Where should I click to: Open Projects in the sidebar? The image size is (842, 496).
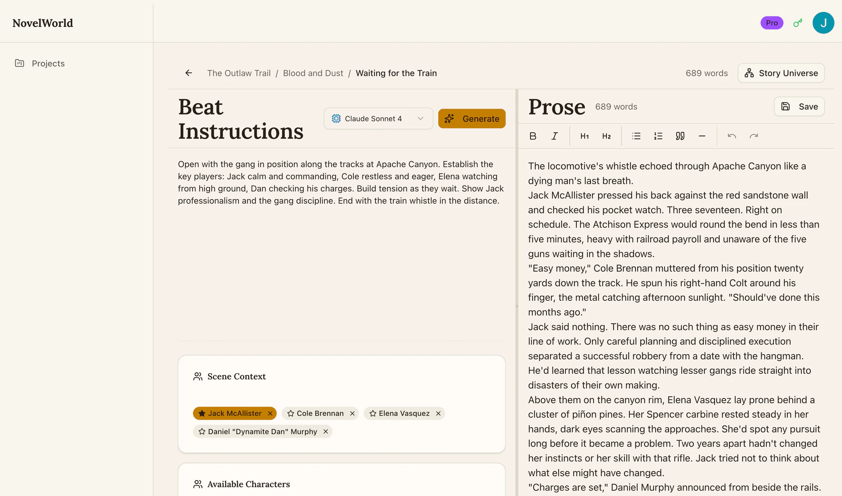click(x=48, y=63)
